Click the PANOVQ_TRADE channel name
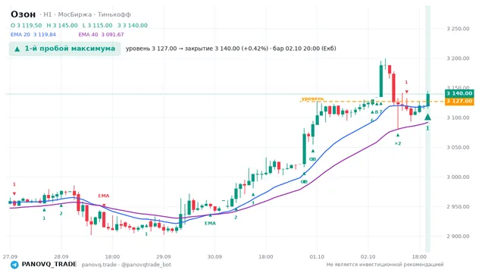 pos(49,265)
